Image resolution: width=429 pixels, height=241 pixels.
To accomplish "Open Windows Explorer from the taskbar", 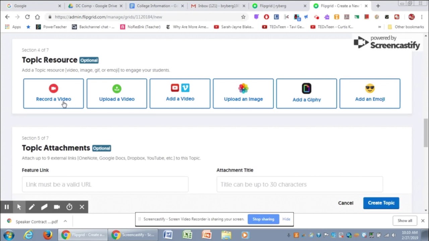I will click(226, 235).
